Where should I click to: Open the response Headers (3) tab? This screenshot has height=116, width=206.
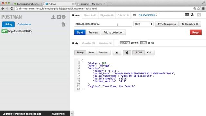click(105, 43)
